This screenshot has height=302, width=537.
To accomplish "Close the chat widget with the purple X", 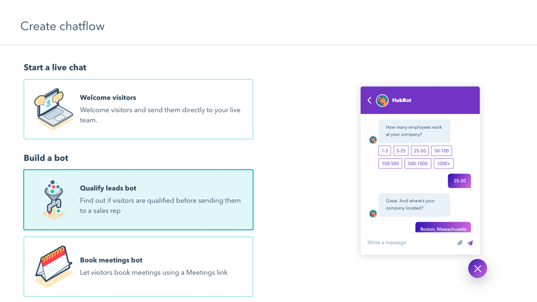I will [477, 268].
